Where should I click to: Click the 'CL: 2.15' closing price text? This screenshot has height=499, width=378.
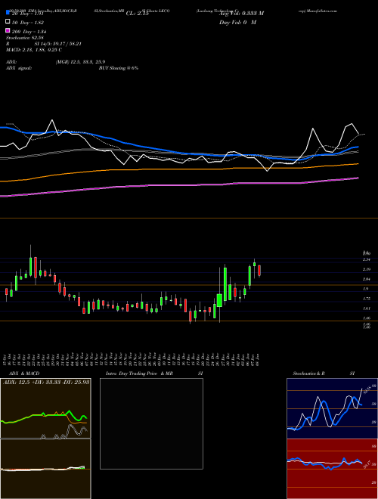[138, 14]
